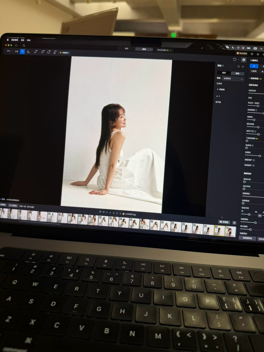Viewport: 264px width, 352px height.
Task: Click the 单张图 single view button
Action: click(x=224, y=222)
